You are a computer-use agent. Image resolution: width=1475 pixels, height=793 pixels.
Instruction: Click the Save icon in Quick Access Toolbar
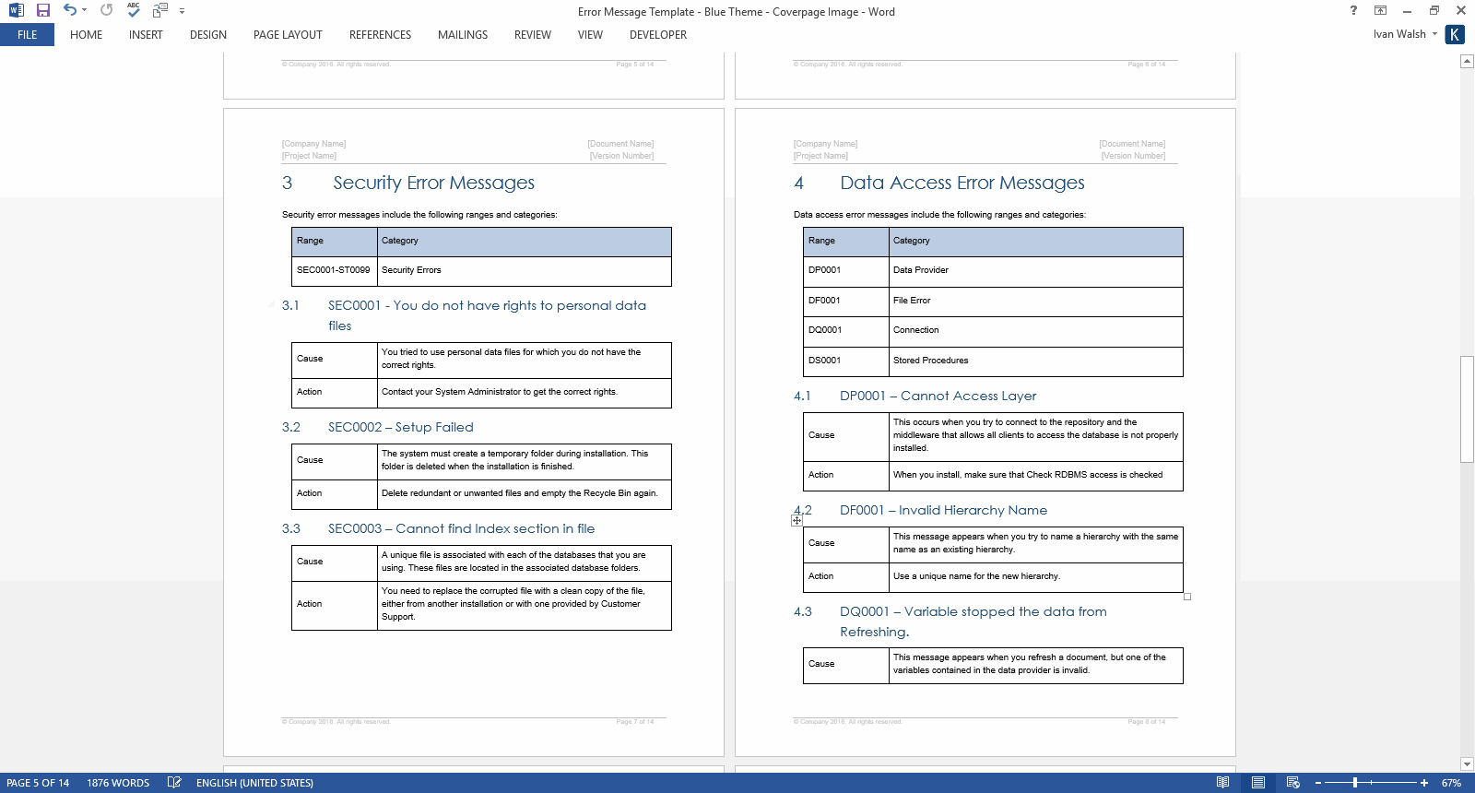click(43, 11)
